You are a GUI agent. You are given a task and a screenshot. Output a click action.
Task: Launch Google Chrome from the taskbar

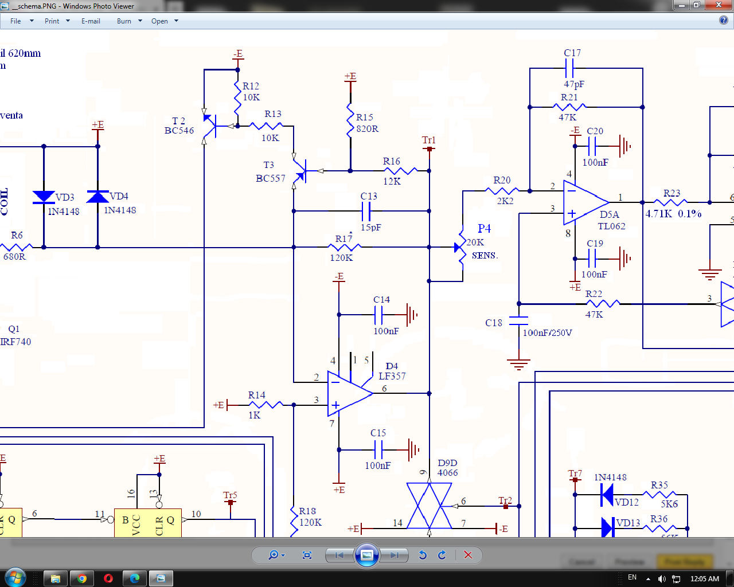coord(82,578)
